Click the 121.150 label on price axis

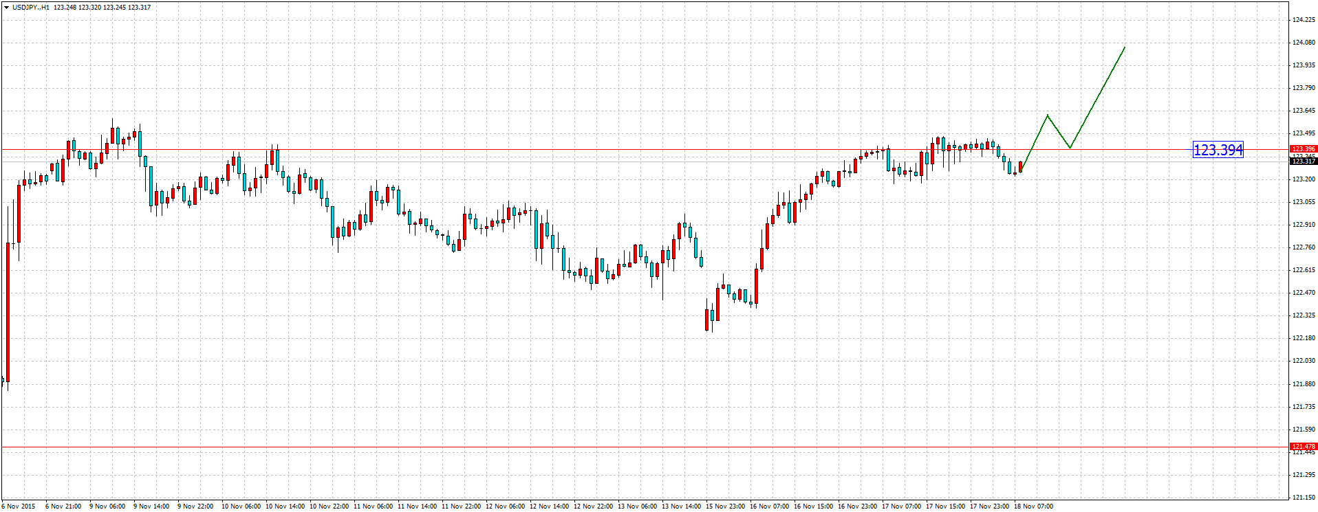(1304, 497)
